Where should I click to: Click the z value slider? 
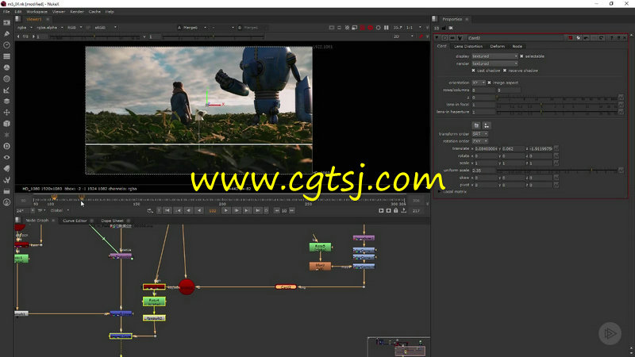557,98
